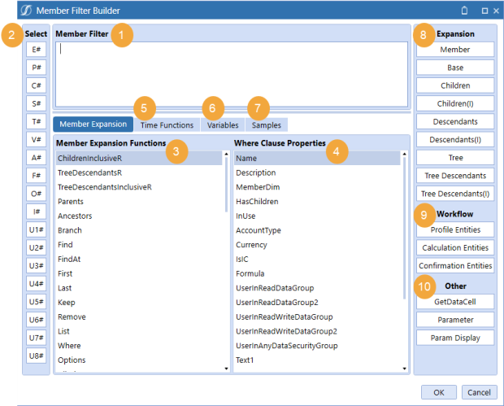This screenshot has width=504, height=406.
Task: Select the U1# dimension button
Action: coord(37,229)
